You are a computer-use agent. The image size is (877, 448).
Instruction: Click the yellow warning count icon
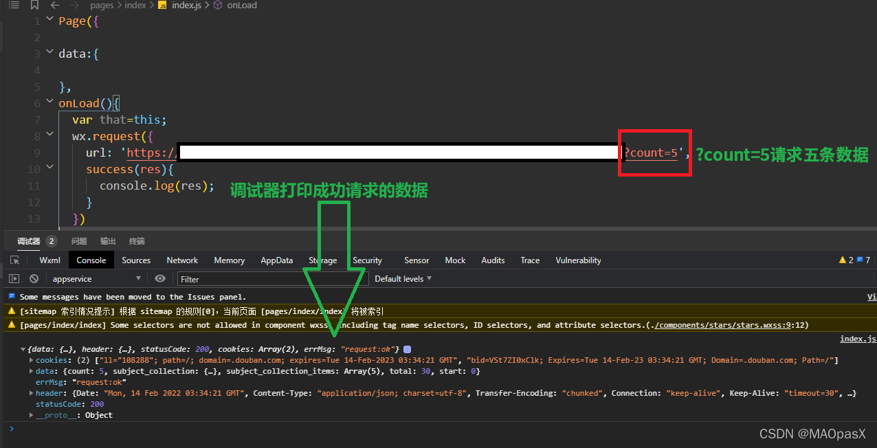pos(843,260)
